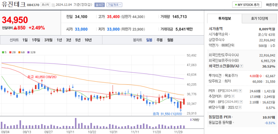Click 코스닥 63위 ranking value
This screenshot has height=134, width=278.
tap(266, 34)
